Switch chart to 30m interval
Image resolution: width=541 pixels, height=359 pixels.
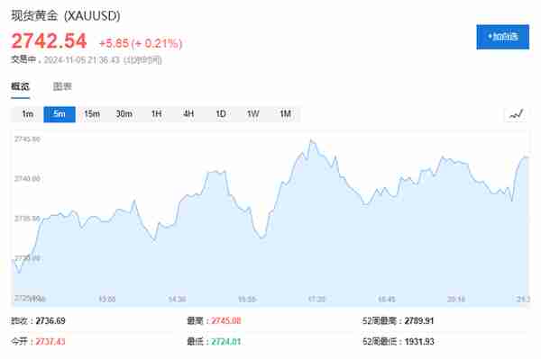coord(124,114)
